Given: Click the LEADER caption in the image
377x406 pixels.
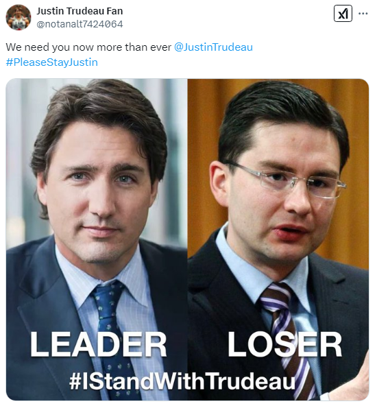Looking at the screenshot, I should tap(98, 344).
